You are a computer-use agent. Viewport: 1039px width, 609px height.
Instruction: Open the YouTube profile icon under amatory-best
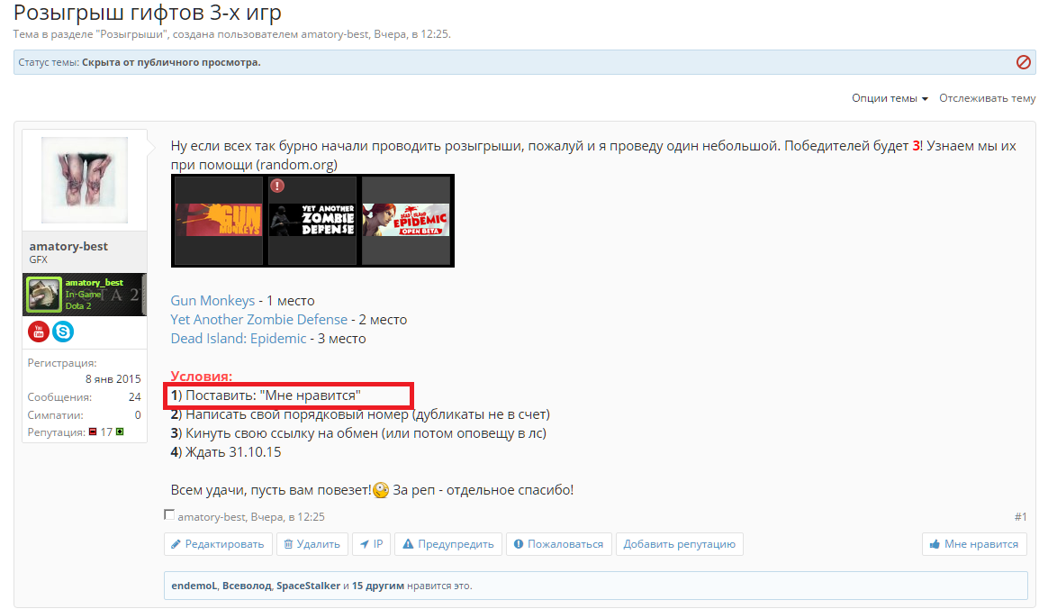coord(39,332)
